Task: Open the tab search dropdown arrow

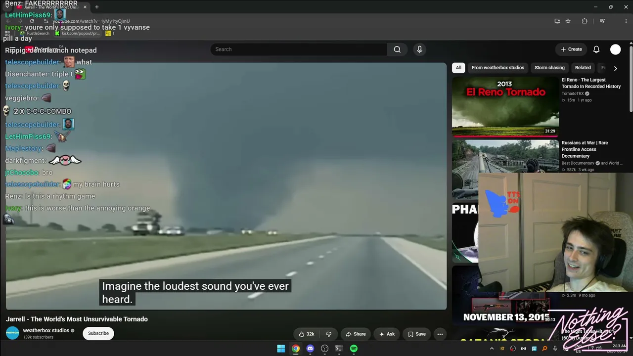Action: [7, 7]
